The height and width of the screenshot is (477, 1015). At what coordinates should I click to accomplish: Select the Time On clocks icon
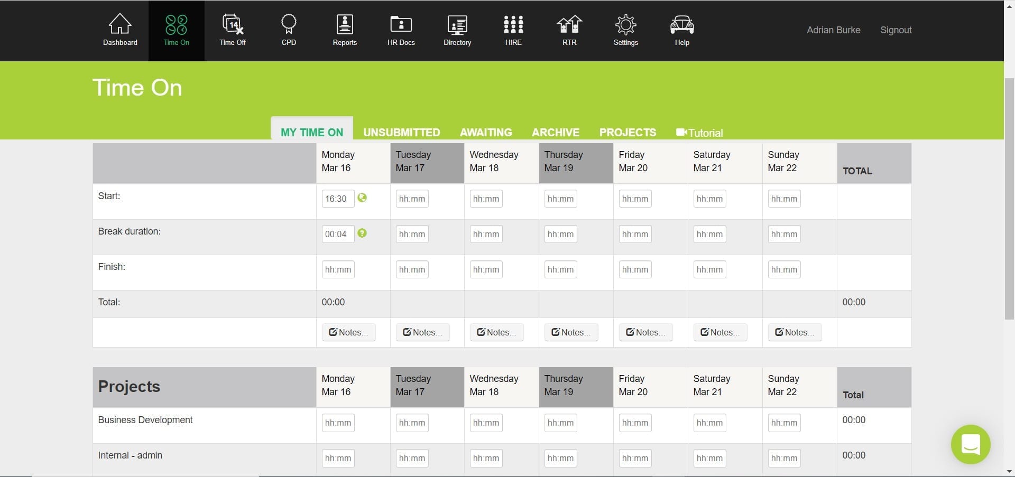(176, 24)
